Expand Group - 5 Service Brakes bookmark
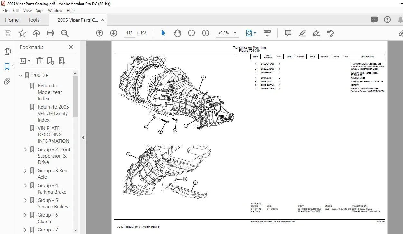This screenshot has width=403, height=234. [25, 200]
